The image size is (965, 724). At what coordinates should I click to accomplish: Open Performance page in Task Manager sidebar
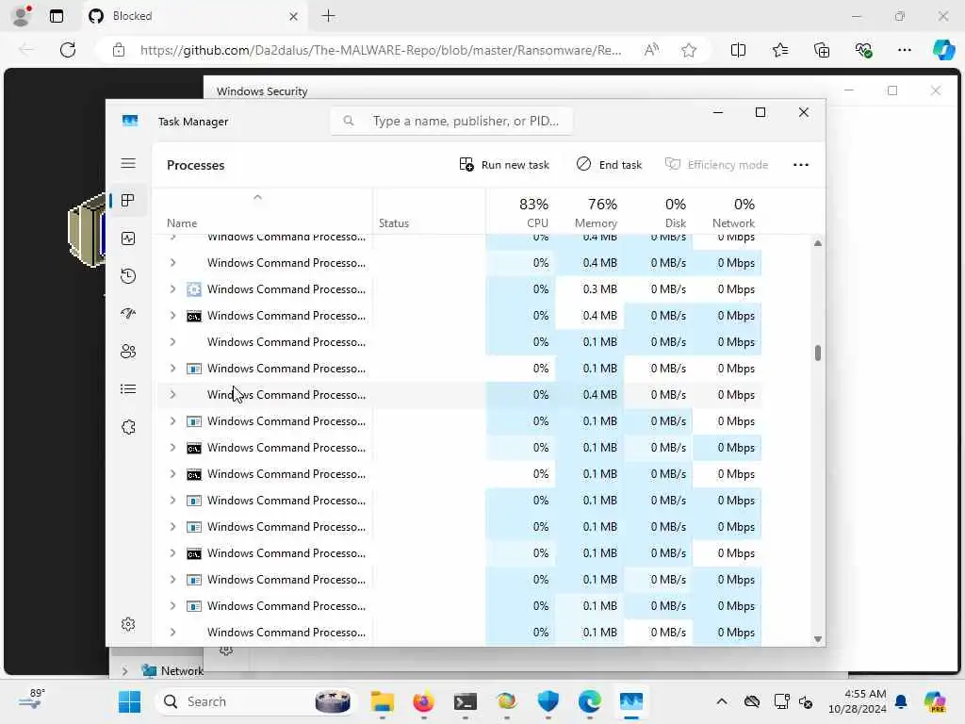coord(128,239)
